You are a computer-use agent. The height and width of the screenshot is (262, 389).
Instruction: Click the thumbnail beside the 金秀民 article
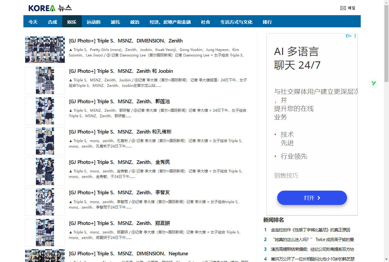coord(45,171)
